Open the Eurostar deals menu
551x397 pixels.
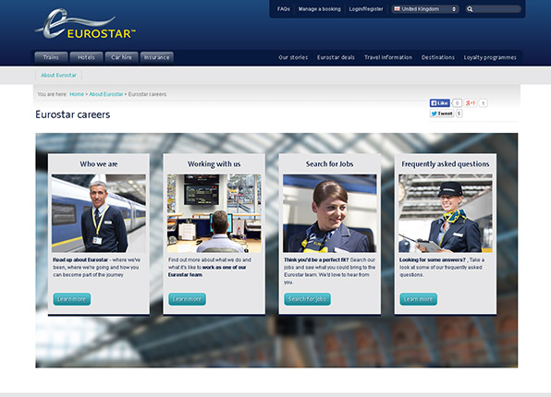coord(336,57)
